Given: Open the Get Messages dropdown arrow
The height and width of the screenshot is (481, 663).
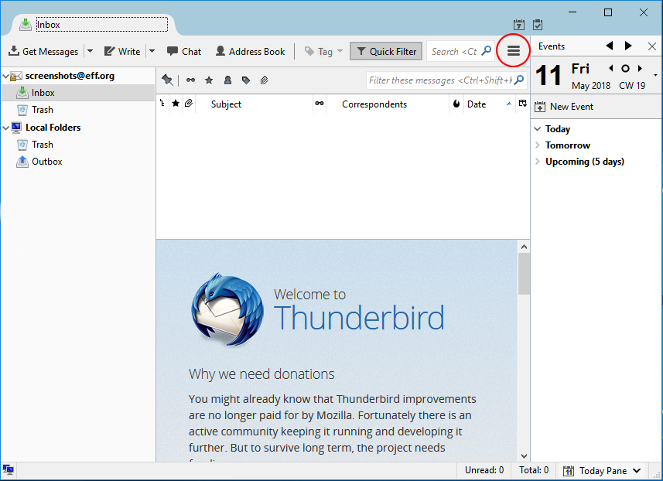Looking at the screenshot, I should (90, 52).
